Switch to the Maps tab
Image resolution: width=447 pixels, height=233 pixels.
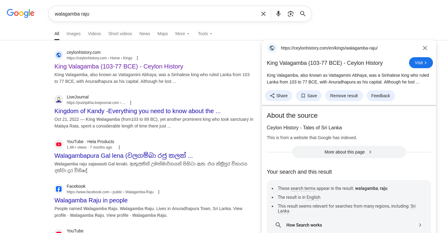coord(163,34)
